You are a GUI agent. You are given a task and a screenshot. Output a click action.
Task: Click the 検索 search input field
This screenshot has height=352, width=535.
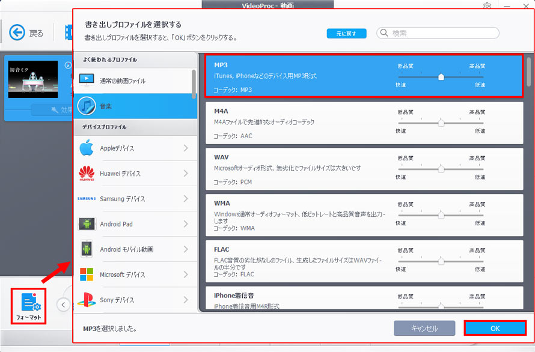tap(438, 33)
